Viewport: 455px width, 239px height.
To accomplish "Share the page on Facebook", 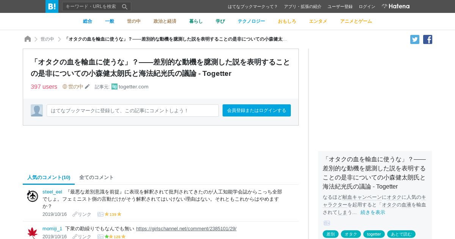I will [428, 39].
